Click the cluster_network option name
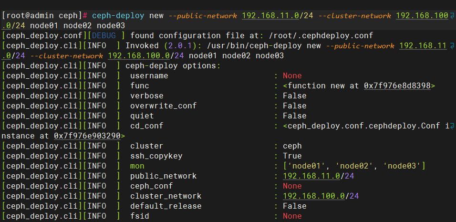Viewport: 456px width, 222px height. (x=166, y=196)
